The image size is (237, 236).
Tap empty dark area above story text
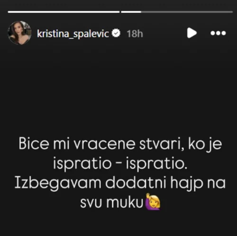pyautogui.click(x=118, y=89)
